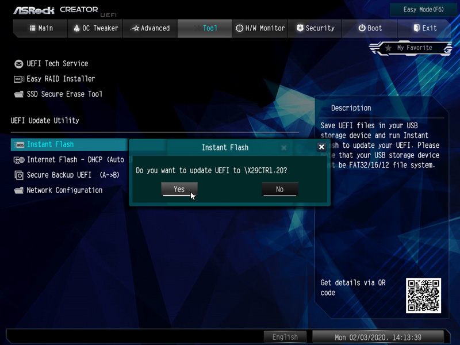Go to the H/W Monitor tab
Image resolution: width=460 pixels, height=345 pixels.
pyautogui.click(x=260, y=28)
